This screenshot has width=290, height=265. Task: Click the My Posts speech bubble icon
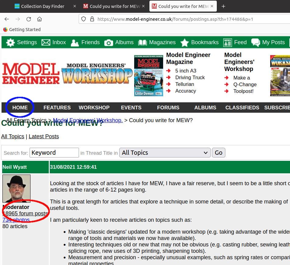pyautogui.click(x=256, y=43)
